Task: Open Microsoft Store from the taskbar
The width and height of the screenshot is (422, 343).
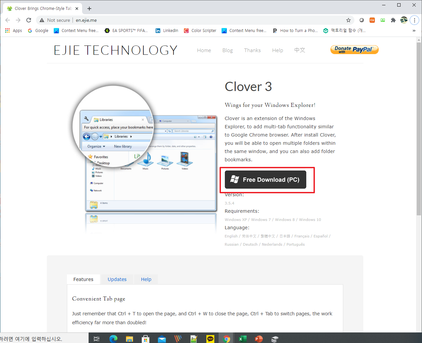Action: 145,339
